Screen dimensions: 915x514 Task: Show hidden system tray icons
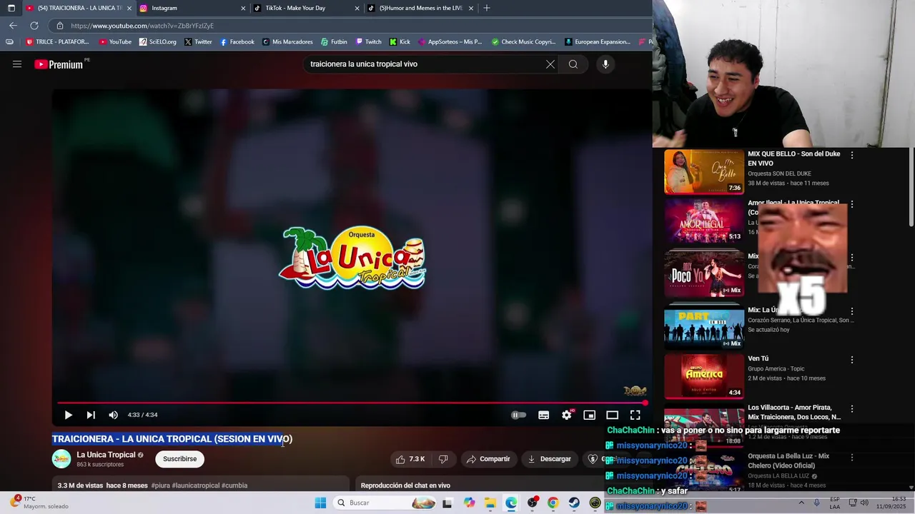801,503
